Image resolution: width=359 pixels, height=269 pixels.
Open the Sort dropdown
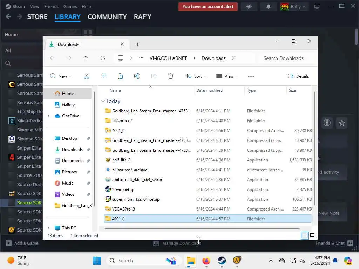[x=196, y=76]
